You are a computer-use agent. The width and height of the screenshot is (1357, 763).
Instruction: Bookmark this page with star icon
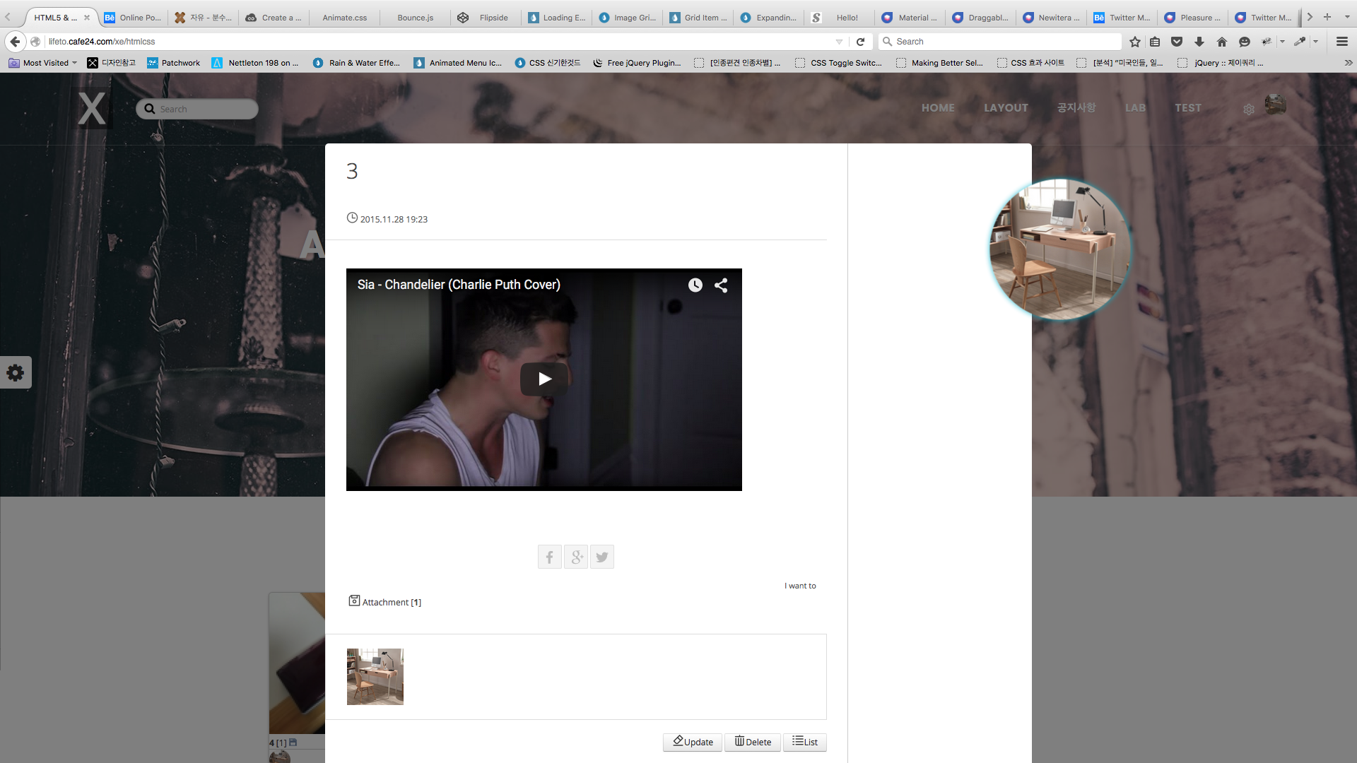[1135, 42]
